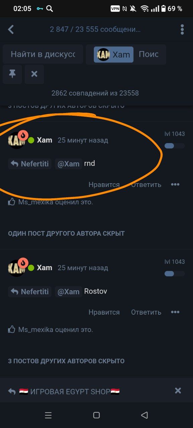This screenshot has height=428, width=193.
Task: Toggle the pin icon button
Action: coord(12,74)
